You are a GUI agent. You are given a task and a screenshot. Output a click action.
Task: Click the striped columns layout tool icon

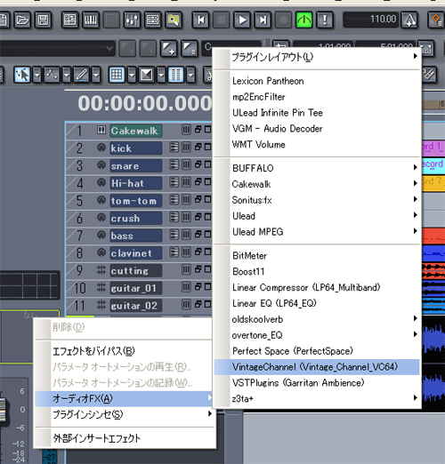[176, 75]
